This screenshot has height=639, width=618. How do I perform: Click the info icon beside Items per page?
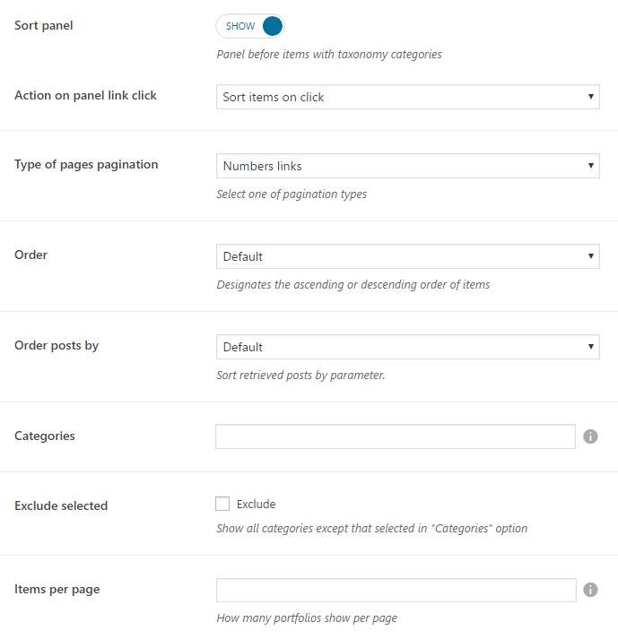[590, 590]
